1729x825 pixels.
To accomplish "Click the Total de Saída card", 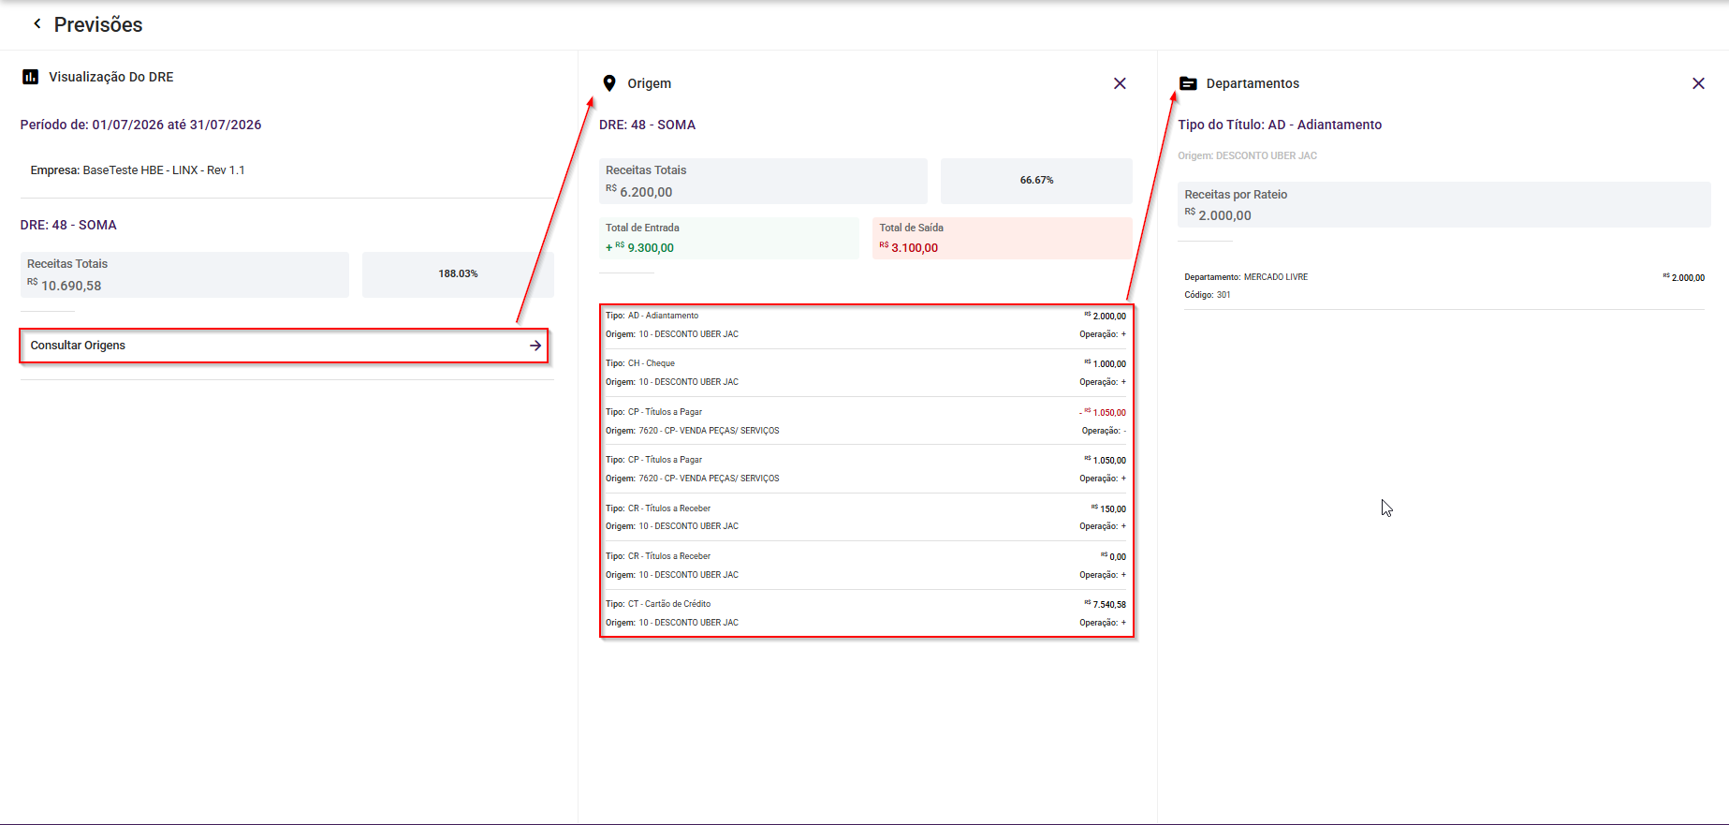I will [1002, 239].
